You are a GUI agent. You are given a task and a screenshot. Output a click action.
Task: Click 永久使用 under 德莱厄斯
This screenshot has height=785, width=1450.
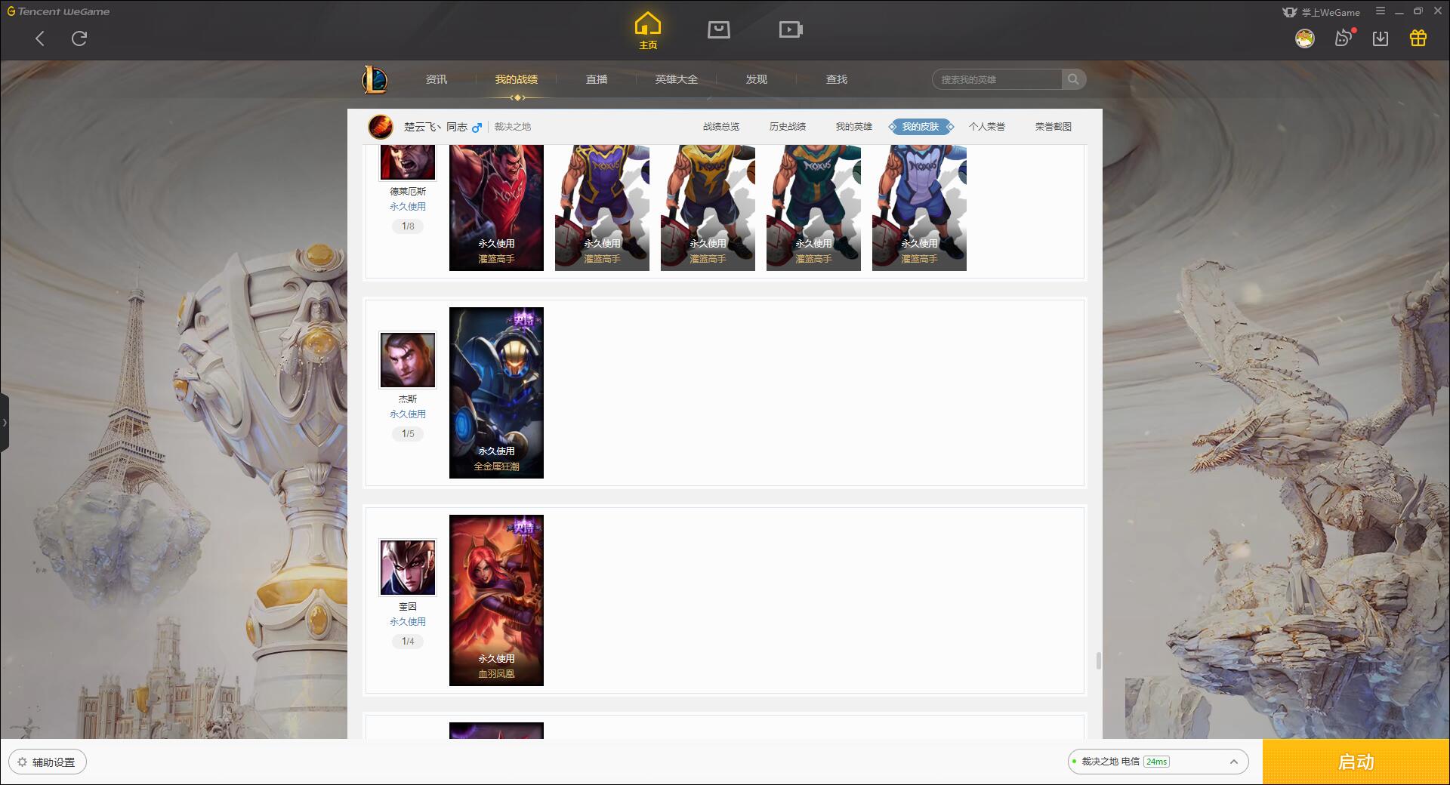point(408,207)
